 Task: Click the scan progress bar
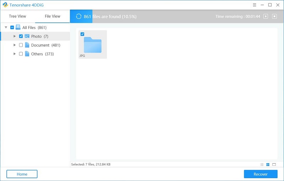pos(177,16)
